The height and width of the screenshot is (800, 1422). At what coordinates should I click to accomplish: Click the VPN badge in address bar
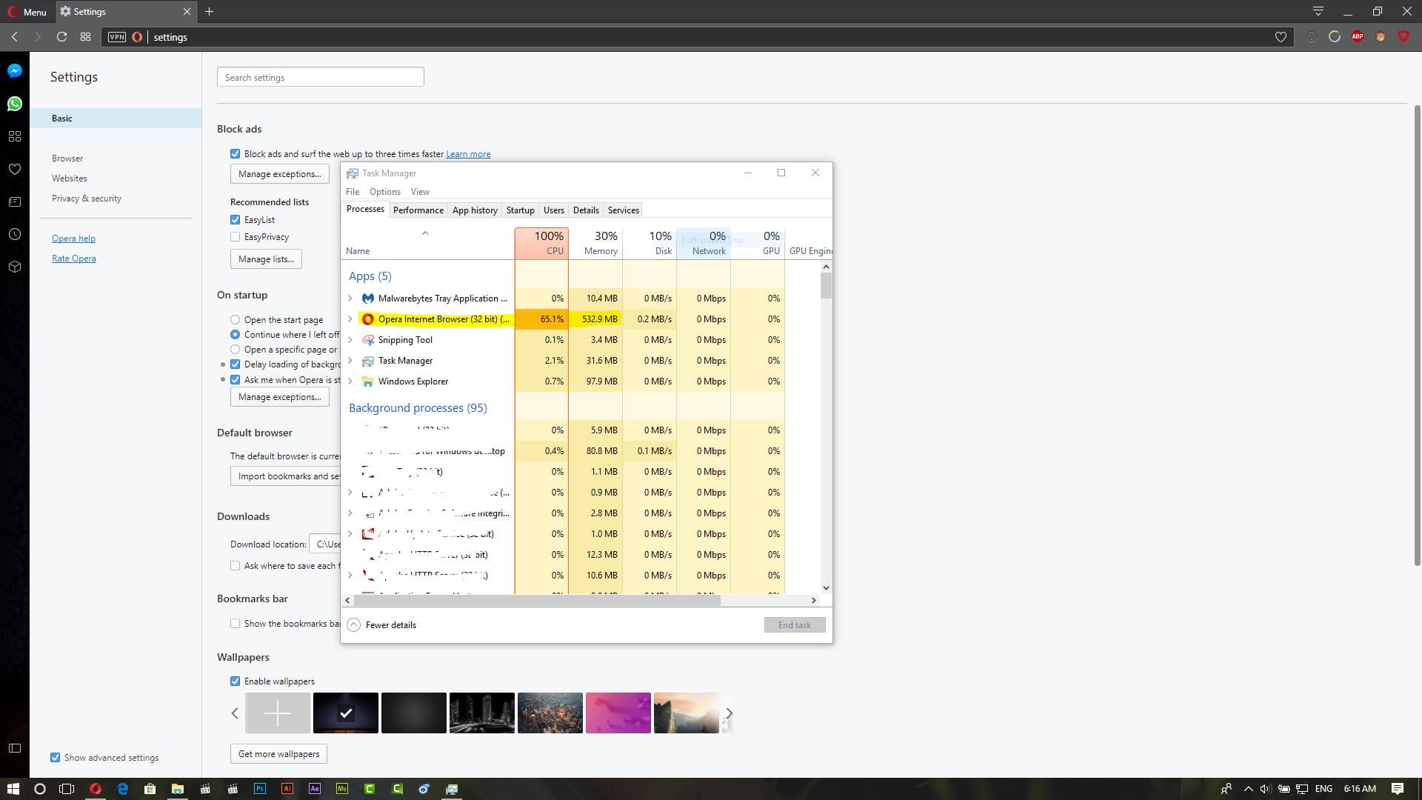click(x=117, y=37)
